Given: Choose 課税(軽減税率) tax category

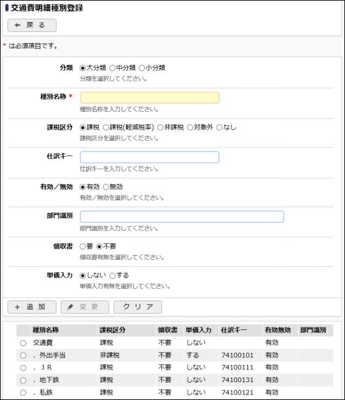Looking at the screenshot, I should pos(106,127).
